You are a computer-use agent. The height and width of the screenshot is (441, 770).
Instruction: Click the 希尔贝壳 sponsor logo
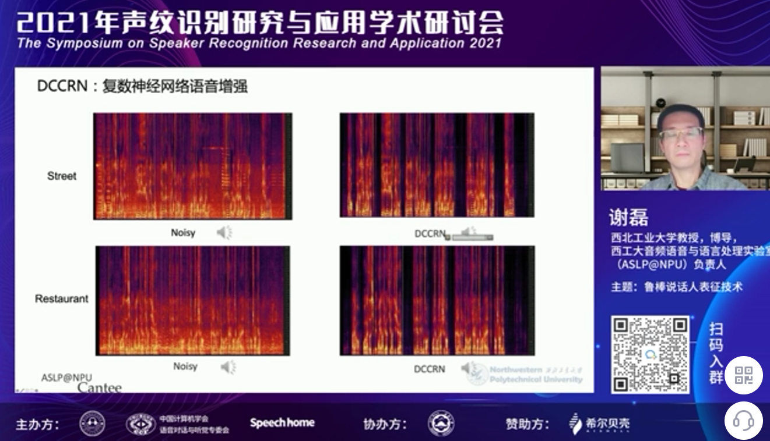tap(599, 424)
